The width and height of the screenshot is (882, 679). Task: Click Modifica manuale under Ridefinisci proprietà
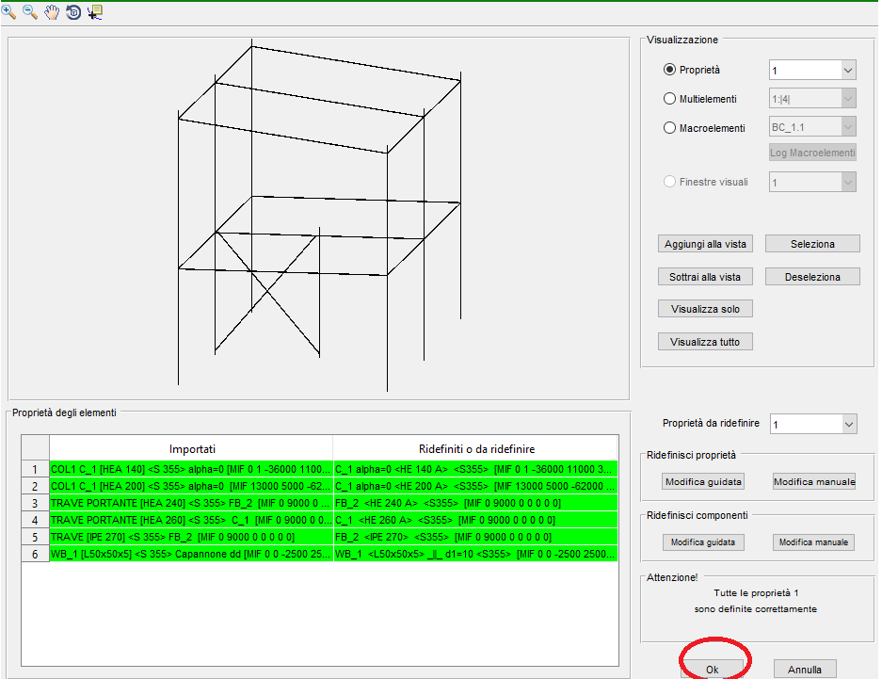click(x=814, y=481)
